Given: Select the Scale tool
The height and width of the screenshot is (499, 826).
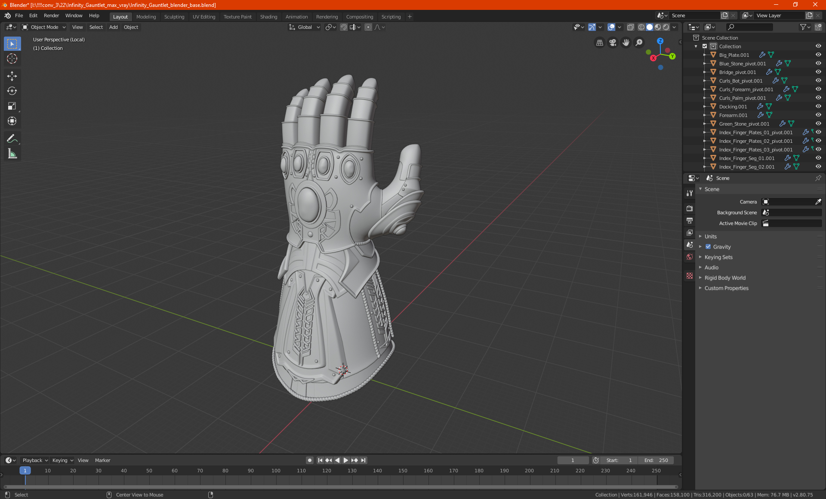Looking at the screenshot, I should pyautogui.click(x=12, y=106).
